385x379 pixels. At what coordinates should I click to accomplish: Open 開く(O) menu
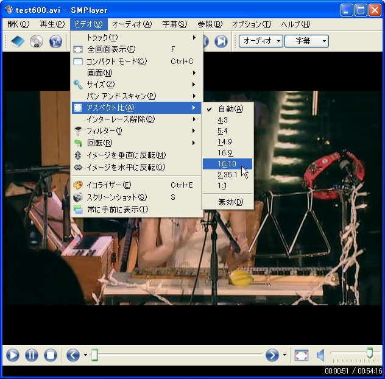(18, 24)
